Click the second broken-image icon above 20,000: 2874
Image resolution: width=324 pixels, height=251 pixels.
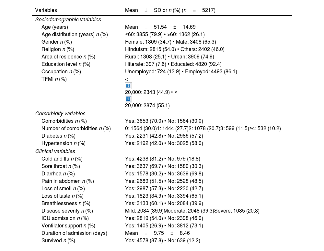pyautogui.click(x=128, y=99)
